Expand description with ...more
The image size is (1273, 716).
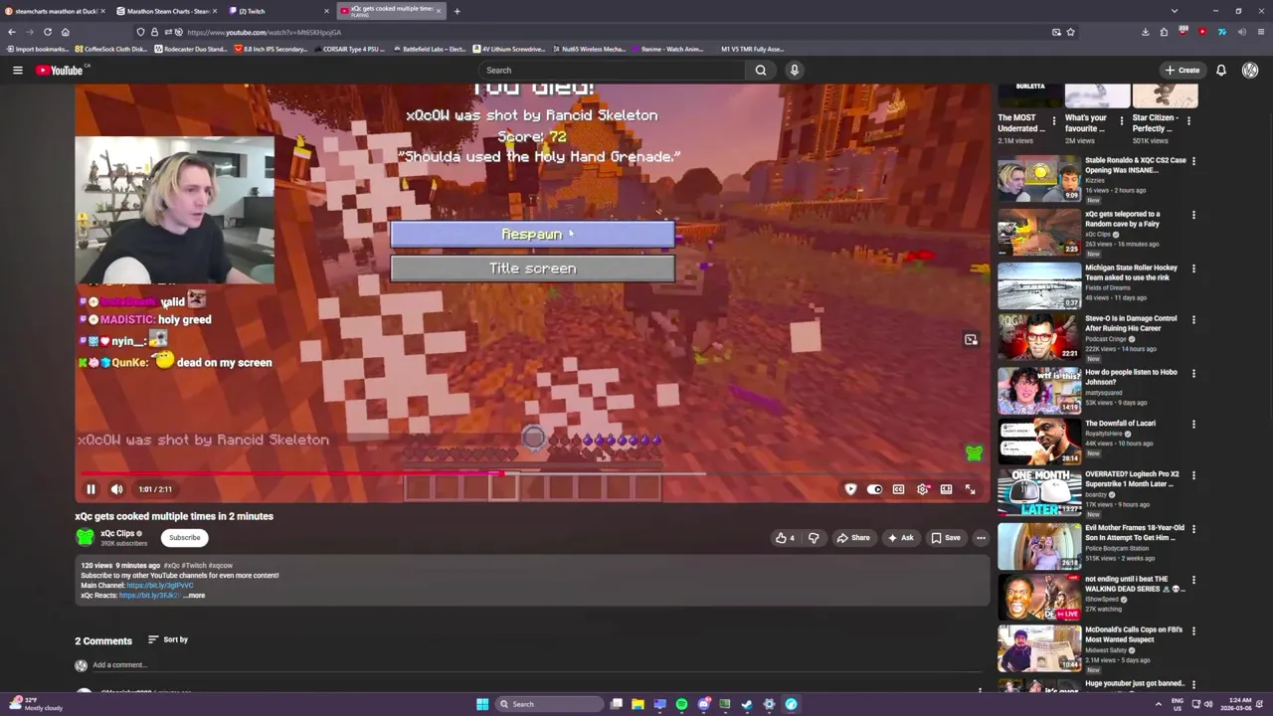click(x=194, y=596)
